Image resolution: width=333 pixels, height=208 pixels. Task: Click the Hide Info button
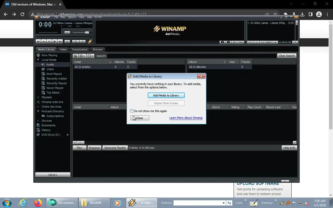pyautogui.click(x=289, y=148)
